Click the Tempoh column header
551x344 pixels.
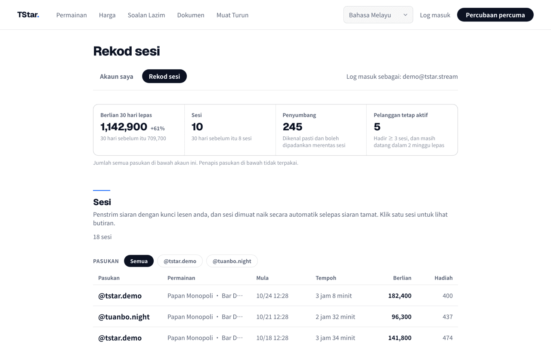click(x=326, y=278)
